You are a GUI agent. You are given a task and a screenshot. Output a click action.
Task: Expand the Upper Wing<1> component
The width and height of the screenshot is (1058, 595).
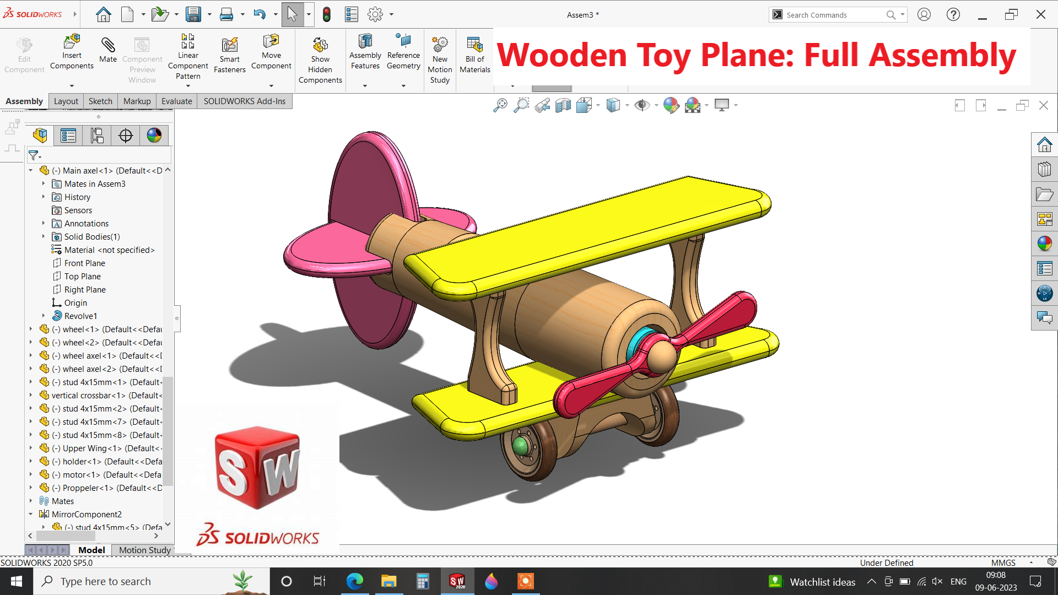31,448
